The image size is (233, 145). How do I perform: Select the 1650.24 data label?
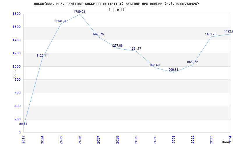[x=61, y=21]
